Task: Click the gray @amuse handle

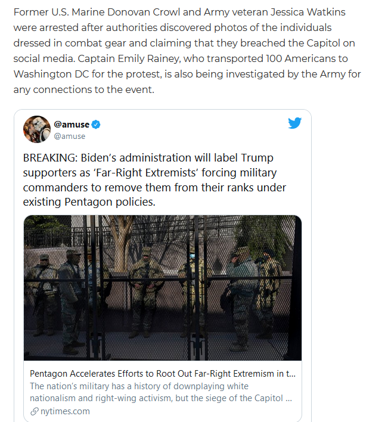Action: click(69, 136)
